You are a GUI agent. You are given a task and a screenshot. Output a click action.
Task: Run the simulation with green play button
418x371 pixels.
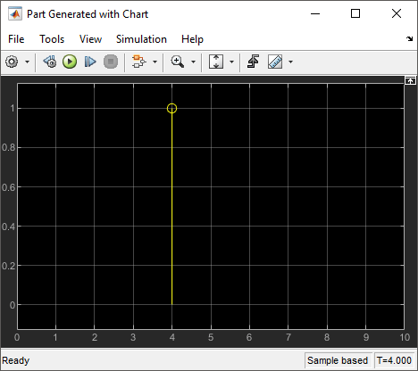tap(70, 62)
